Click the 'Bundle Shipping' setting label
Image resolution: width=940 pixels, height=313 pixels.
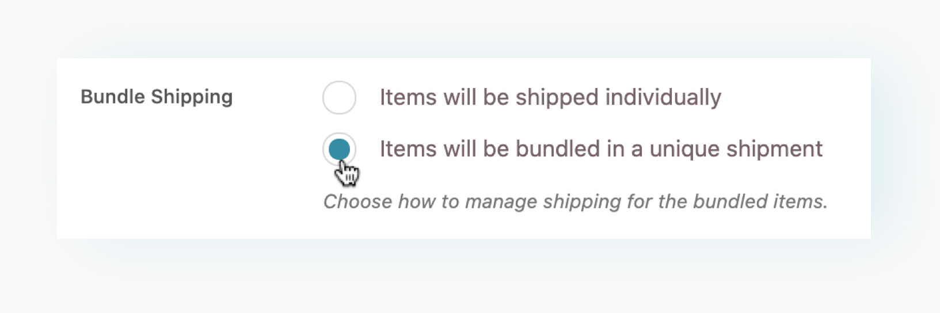tap(157, 97)
